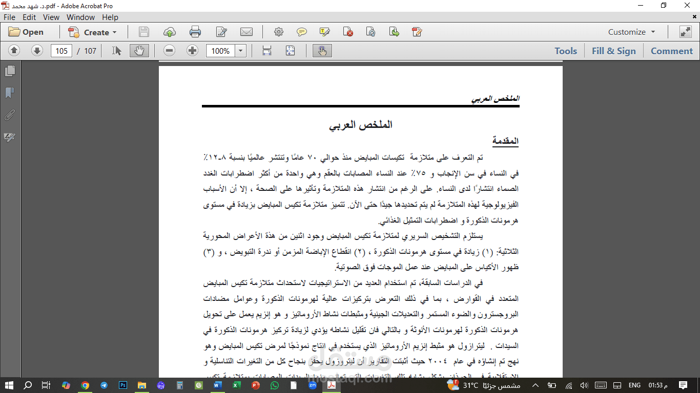The image size is (700, 393).
Task: Zoom in with plus button
Action: tap(192, 51)
